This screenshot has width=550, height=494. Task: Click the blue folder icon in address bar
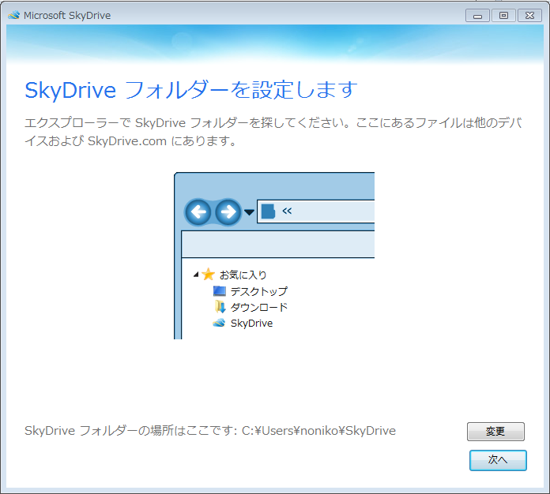[x=269, y=211]
